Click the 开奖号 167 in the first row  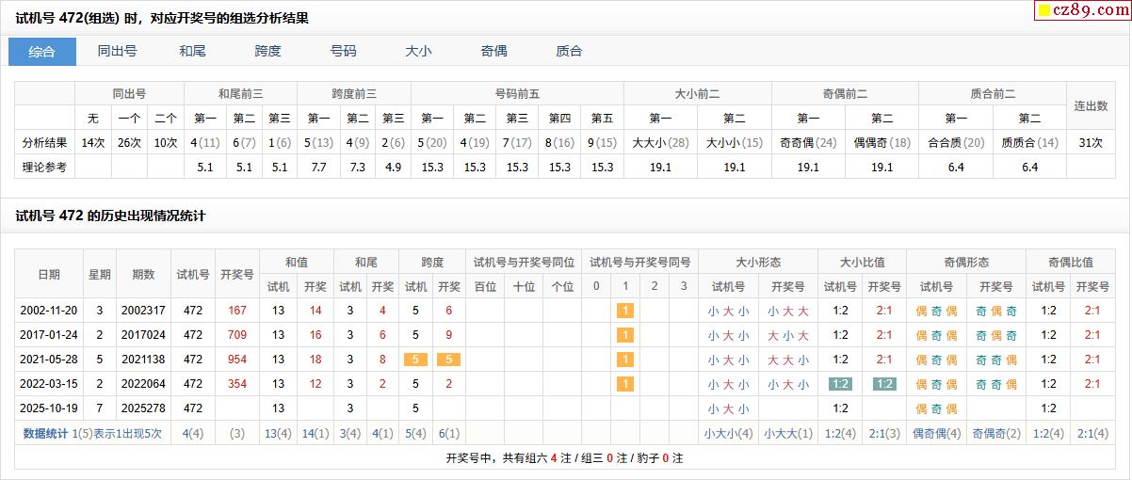[x=237, y=311]
